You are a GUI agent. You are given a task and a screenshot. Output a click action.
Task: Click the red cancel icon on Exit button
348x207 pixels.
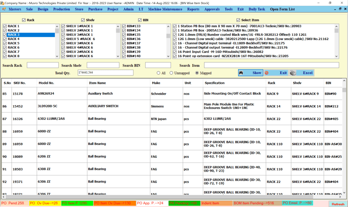pyautogui.click(x=266, y=73)
